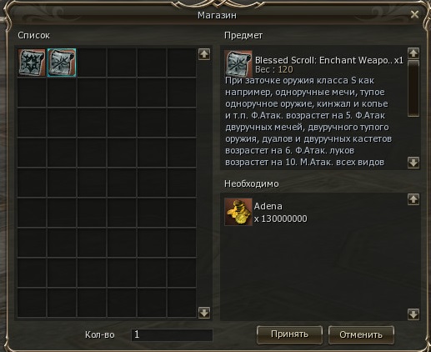Click the Кол-во quantity input field
This screenshot has width=431, height=352.
pos(172,334)
